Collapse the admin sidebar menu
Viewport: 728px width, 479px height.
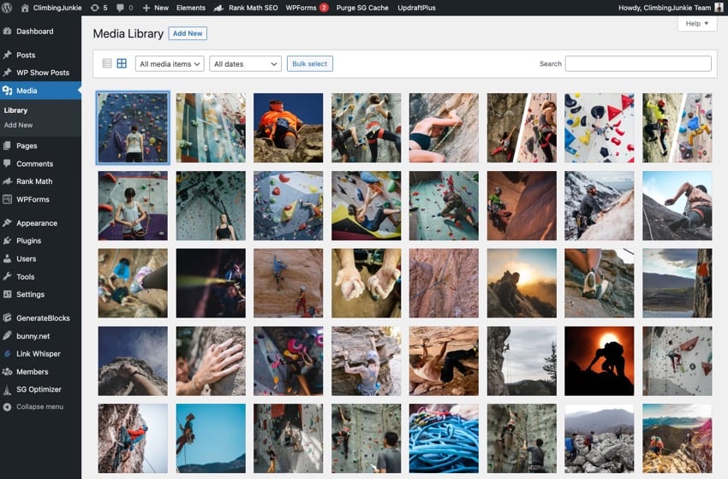click(x=39, y=406)
